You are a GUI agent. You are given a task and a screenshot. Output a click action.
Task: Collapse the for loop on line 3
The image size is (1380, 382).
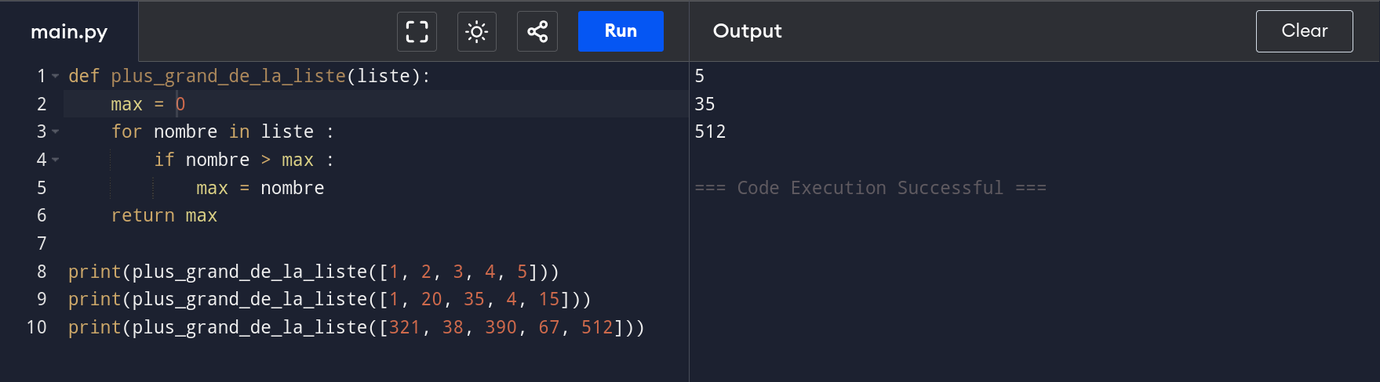pyautogui.click(x=56, y=132)
